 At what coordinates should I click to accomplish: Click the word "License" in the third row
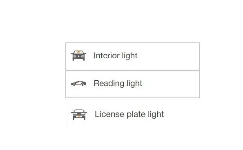[109, 114]
